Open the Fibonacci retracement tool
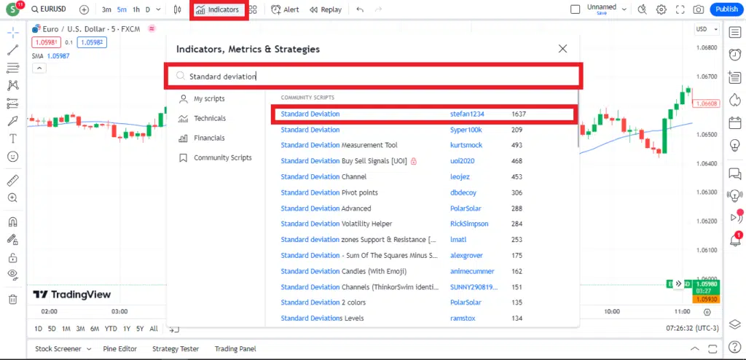This screenshot has height=360, width=746. click(x=13, y=69)
